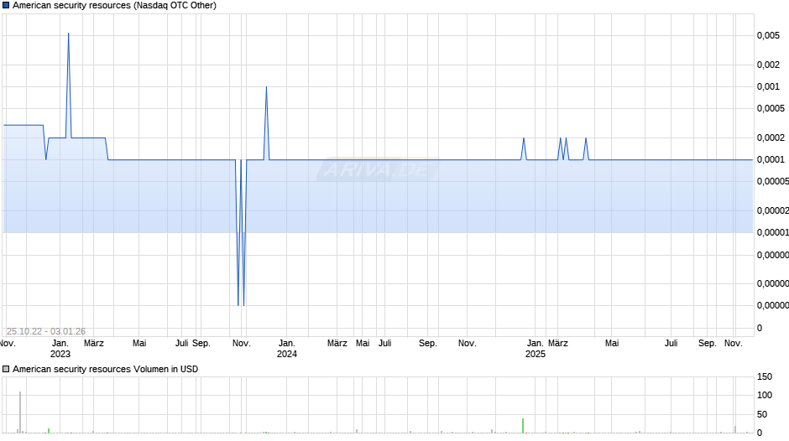789x441 pixels.
Task: Click the "0,005" price axis label
Action: [x=768, y=36]
